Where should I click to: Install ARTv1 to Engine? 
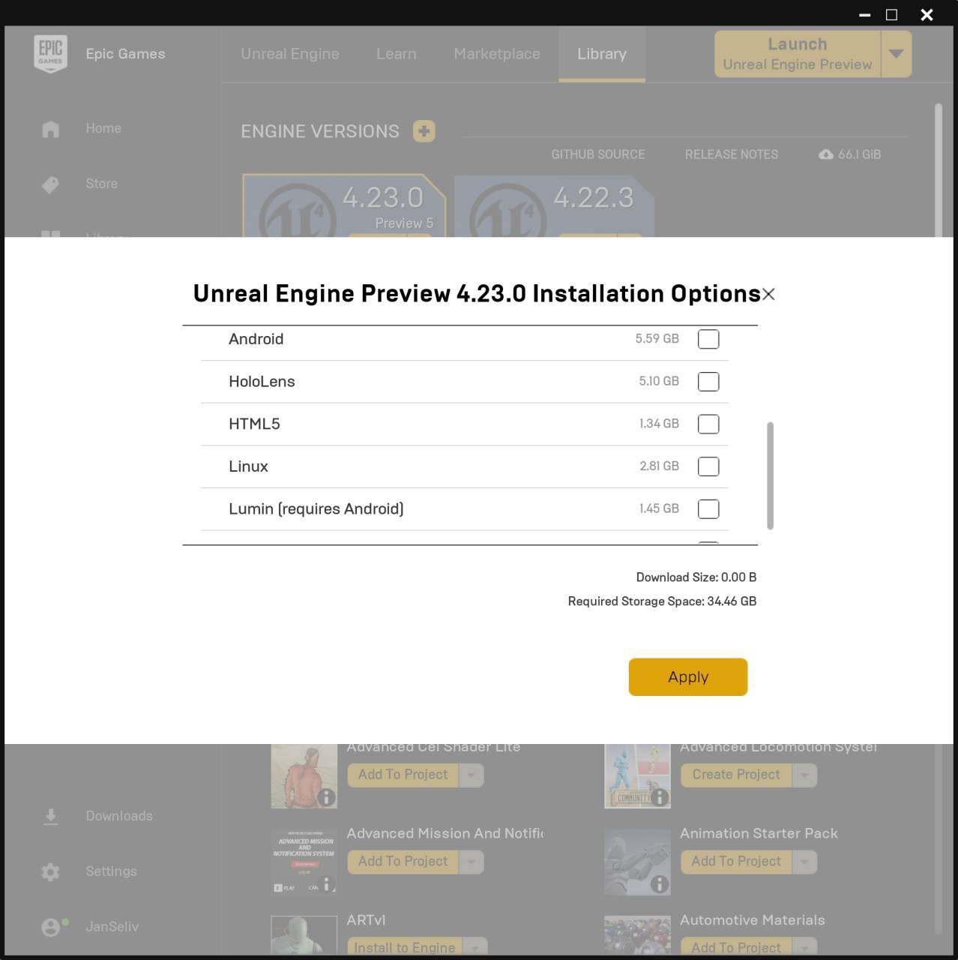[404, 947]
